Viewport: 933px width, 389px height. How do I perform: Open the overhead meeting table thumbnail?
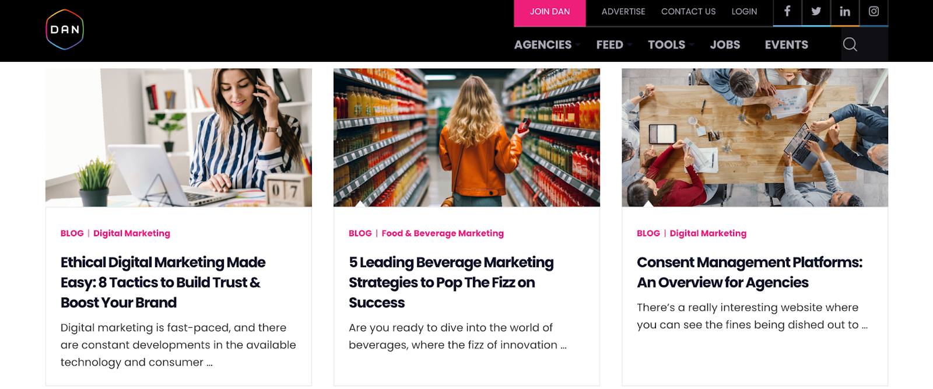(x=755, y=138)
